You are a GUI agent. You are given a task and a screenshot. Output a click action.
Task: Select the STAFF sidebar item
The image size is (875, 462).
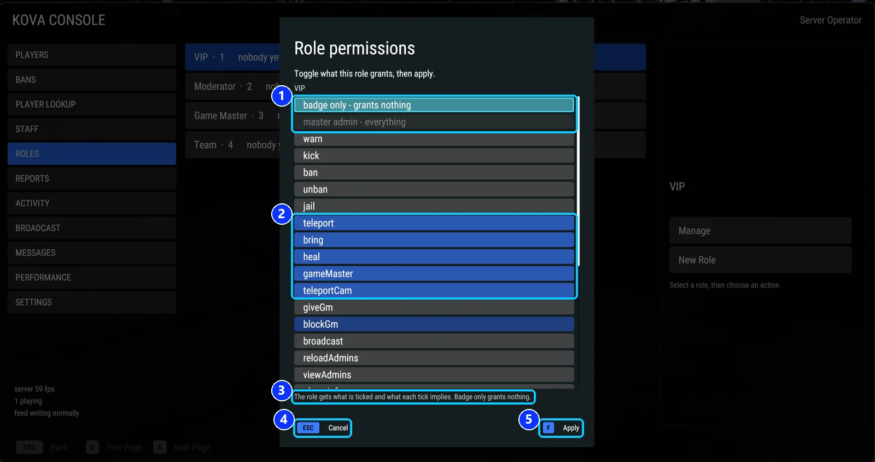(x=92, y=129)
